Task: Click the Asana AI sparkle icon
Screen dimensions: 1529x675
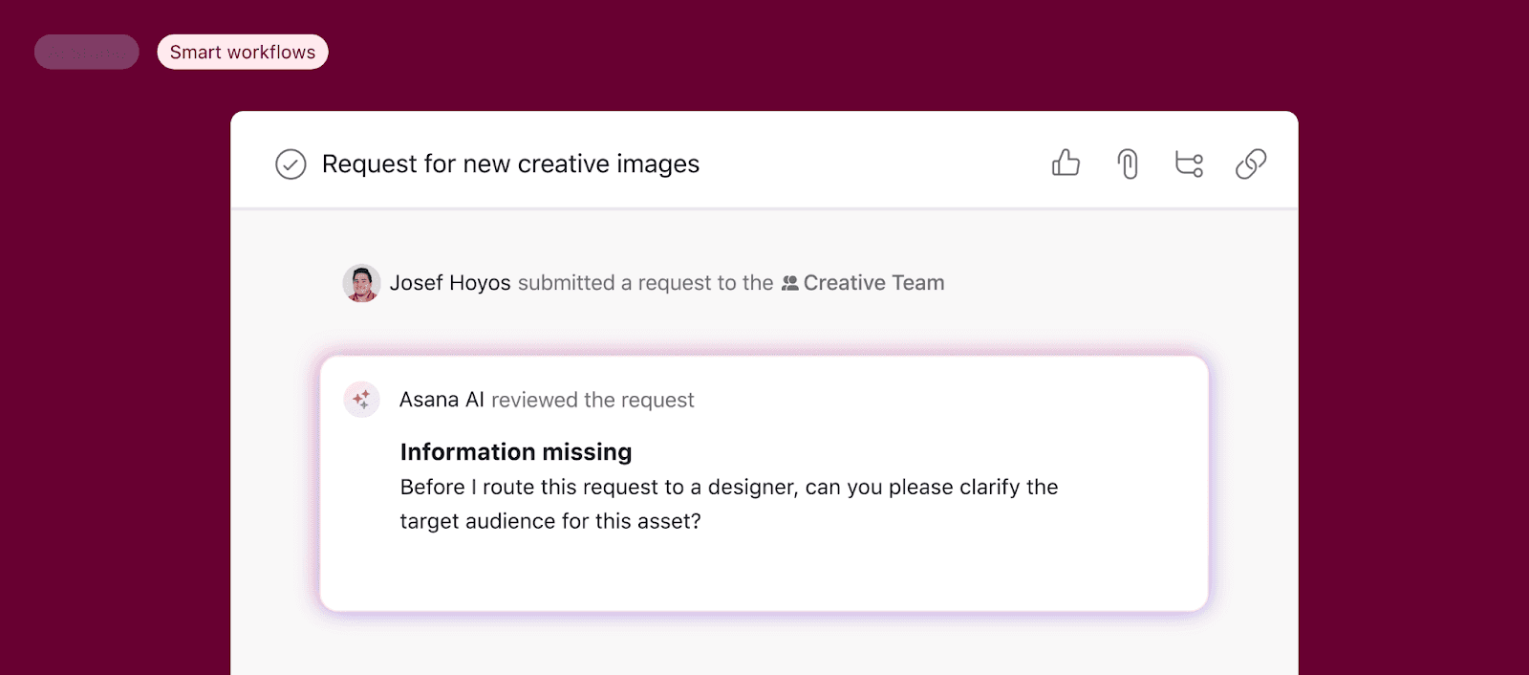Action: 361,400
